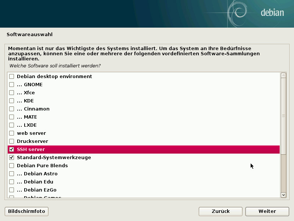The height and width of the screenshot is (221, 294).
Task: Click the software list scrollbar thumb
Action: 283,116
